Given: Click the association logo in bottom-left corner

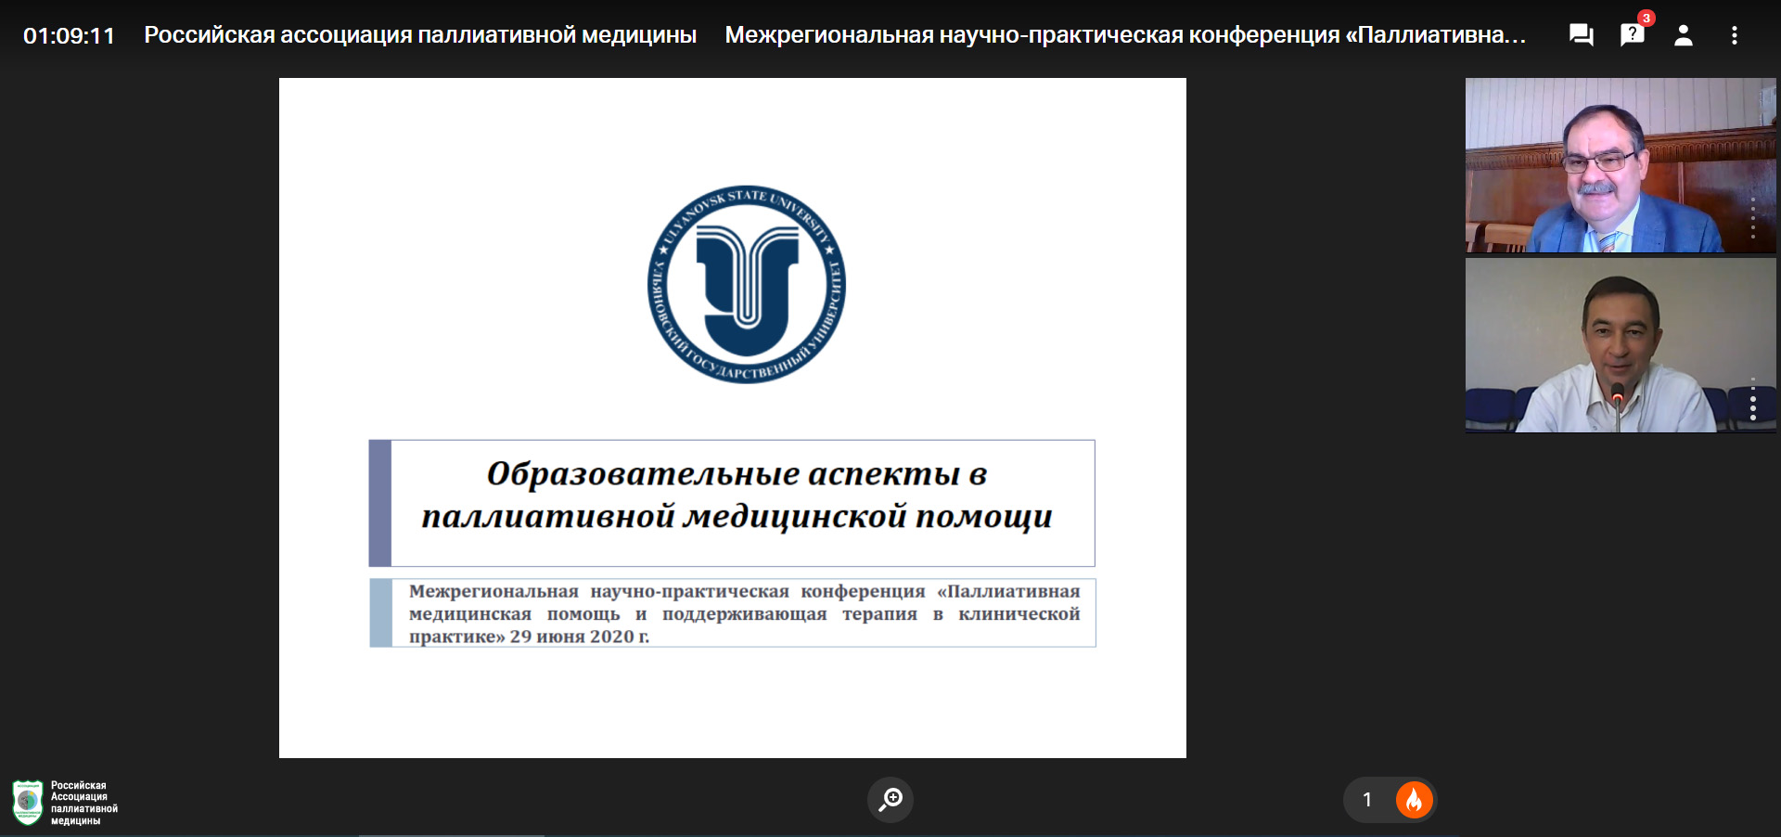Looking at the screenshot, I should [28, 803].
